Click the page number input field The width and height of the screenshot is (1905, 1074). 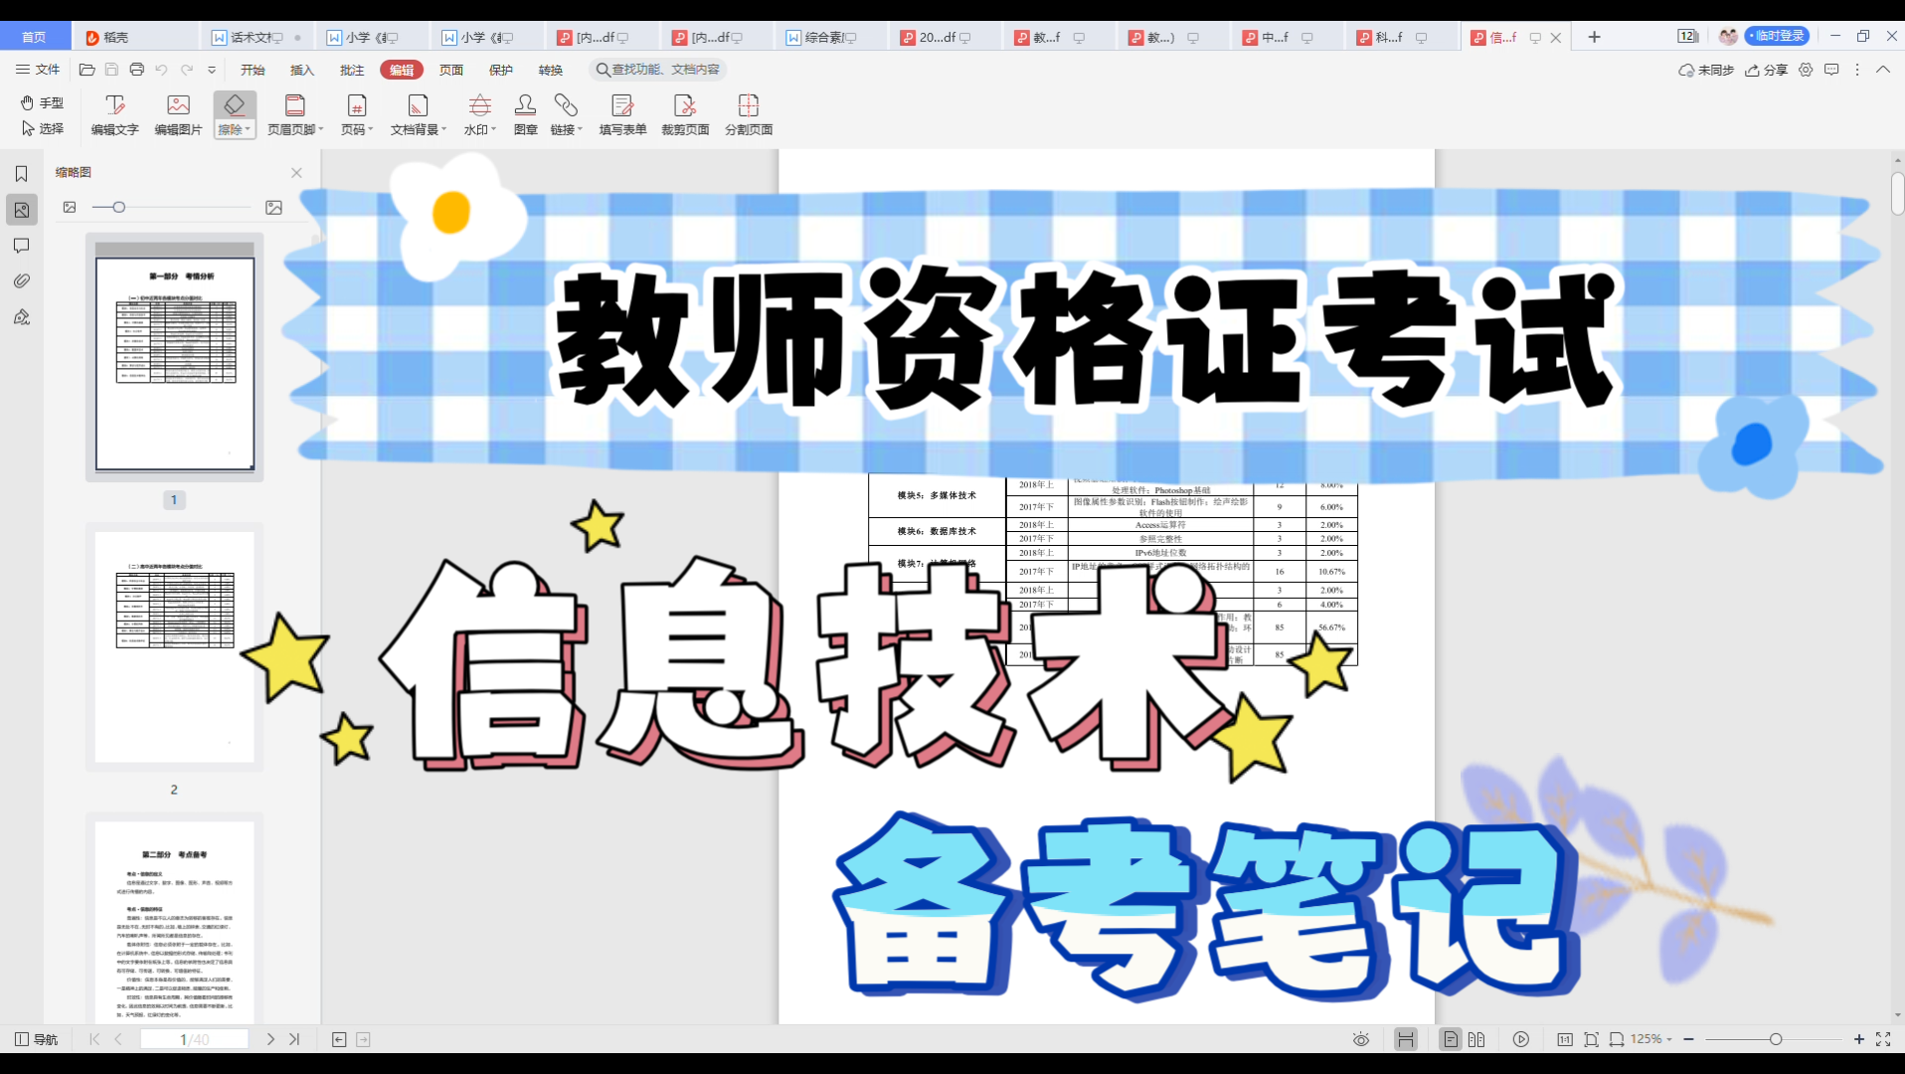(x=194, y=1039)
